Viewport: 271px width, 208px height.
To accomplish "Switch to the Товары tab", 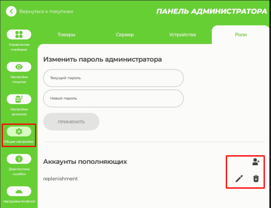I will click(67, 35).
